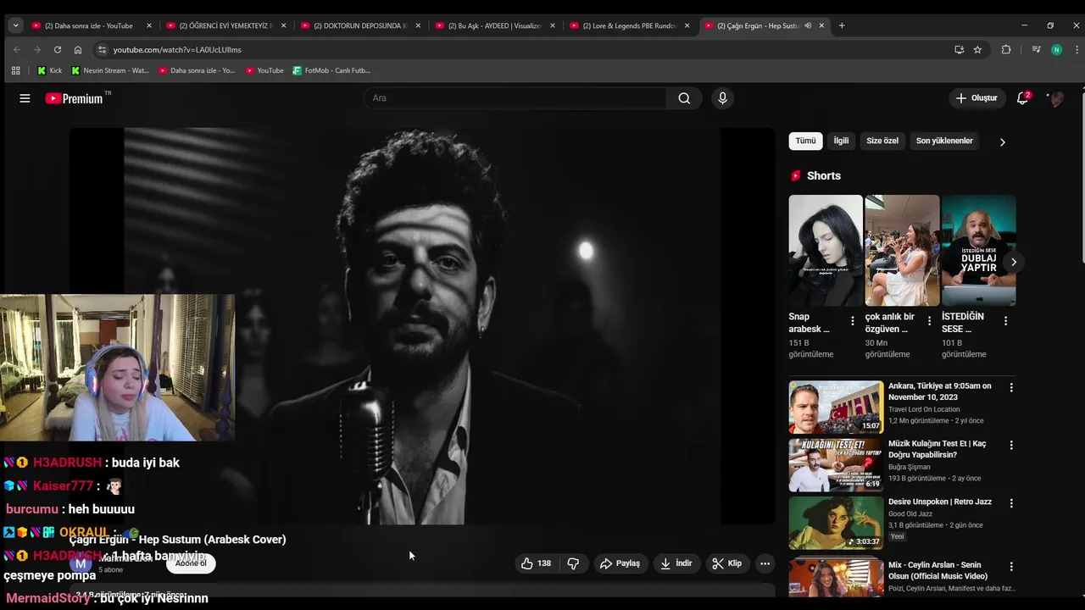Click the Oluştur create button

tap(976, 98)
